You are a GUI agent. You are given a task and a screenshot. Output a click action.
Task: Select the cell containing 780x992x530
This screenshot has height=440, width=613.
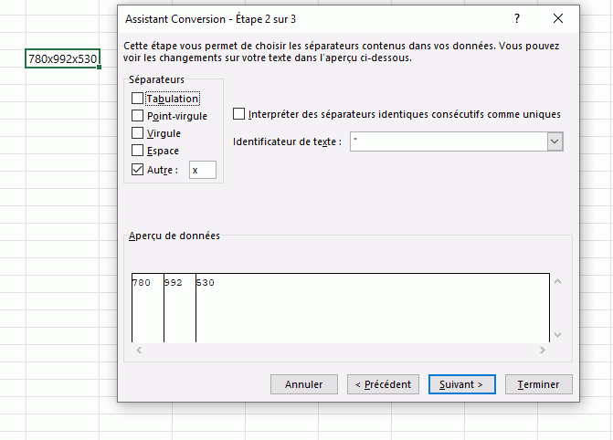[63, 59]
